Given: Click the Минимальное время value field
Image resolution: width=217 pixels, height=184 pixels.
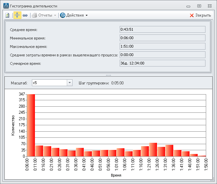Looking at the screenshot, I should tap(162, 38).
